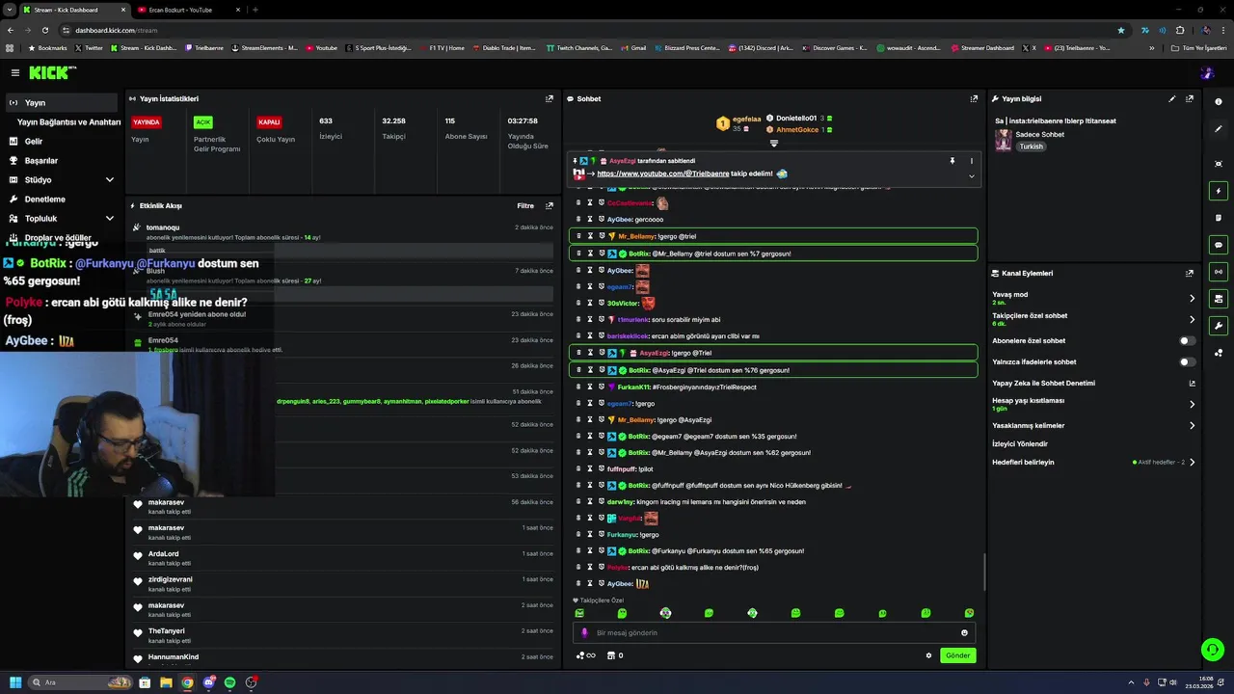The width and height of the screenshot is (1234, 694).
Task: Click the chat panel scrollbar
Action: tap(983, 573)
